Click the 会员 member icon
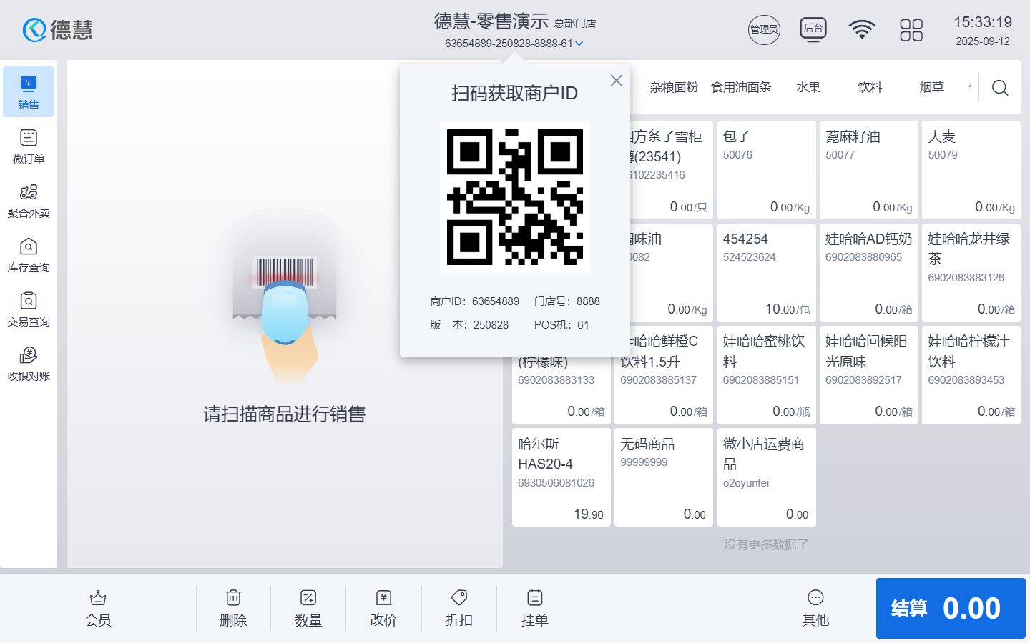 pos(98,597)
